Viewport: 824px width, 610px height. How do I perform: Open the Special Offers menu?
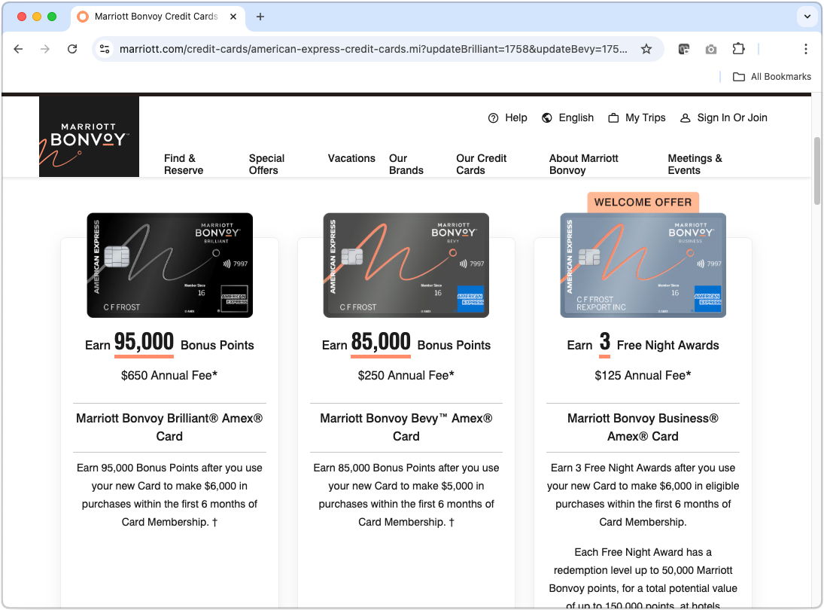coord(266,164)
